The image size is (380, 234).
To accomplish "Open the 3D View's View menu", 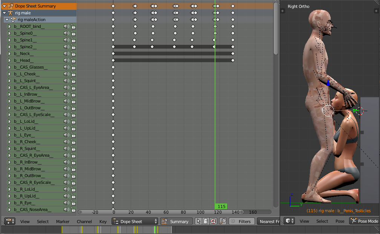I will pyautogui.click(x=304, y=221).
